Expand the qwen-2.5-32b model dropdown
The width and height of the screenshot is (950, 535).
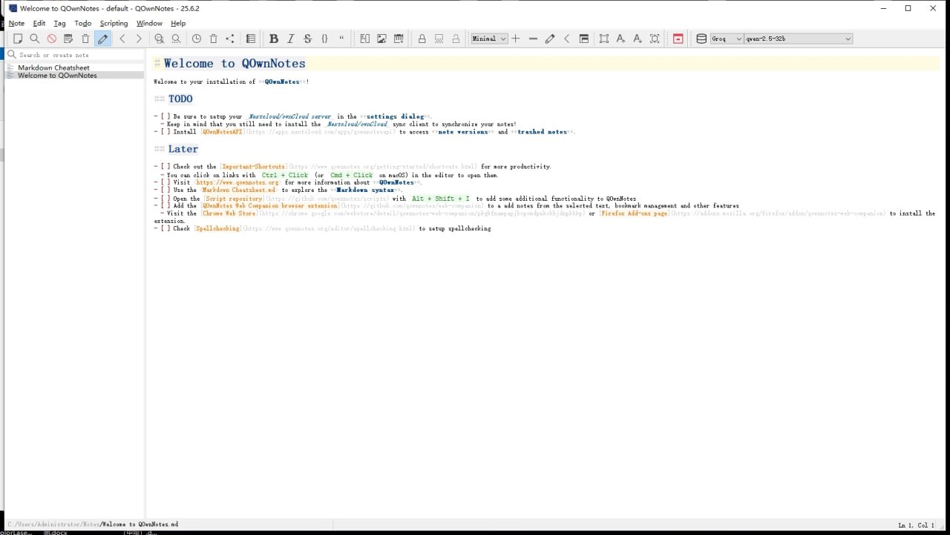[799, 39]
